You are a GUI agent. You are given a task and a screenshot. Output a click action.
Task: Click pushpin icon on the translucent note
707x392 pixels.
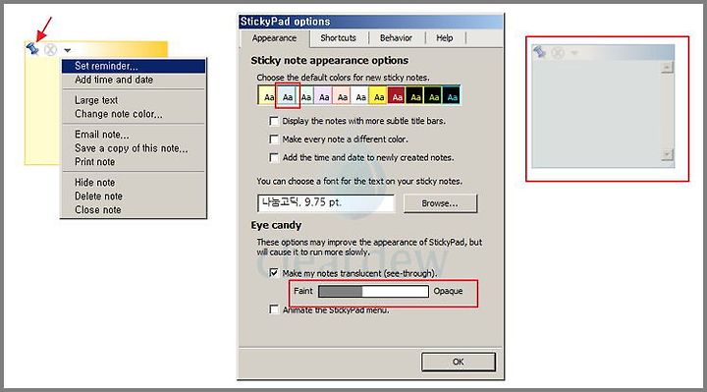tap(540, 52)
